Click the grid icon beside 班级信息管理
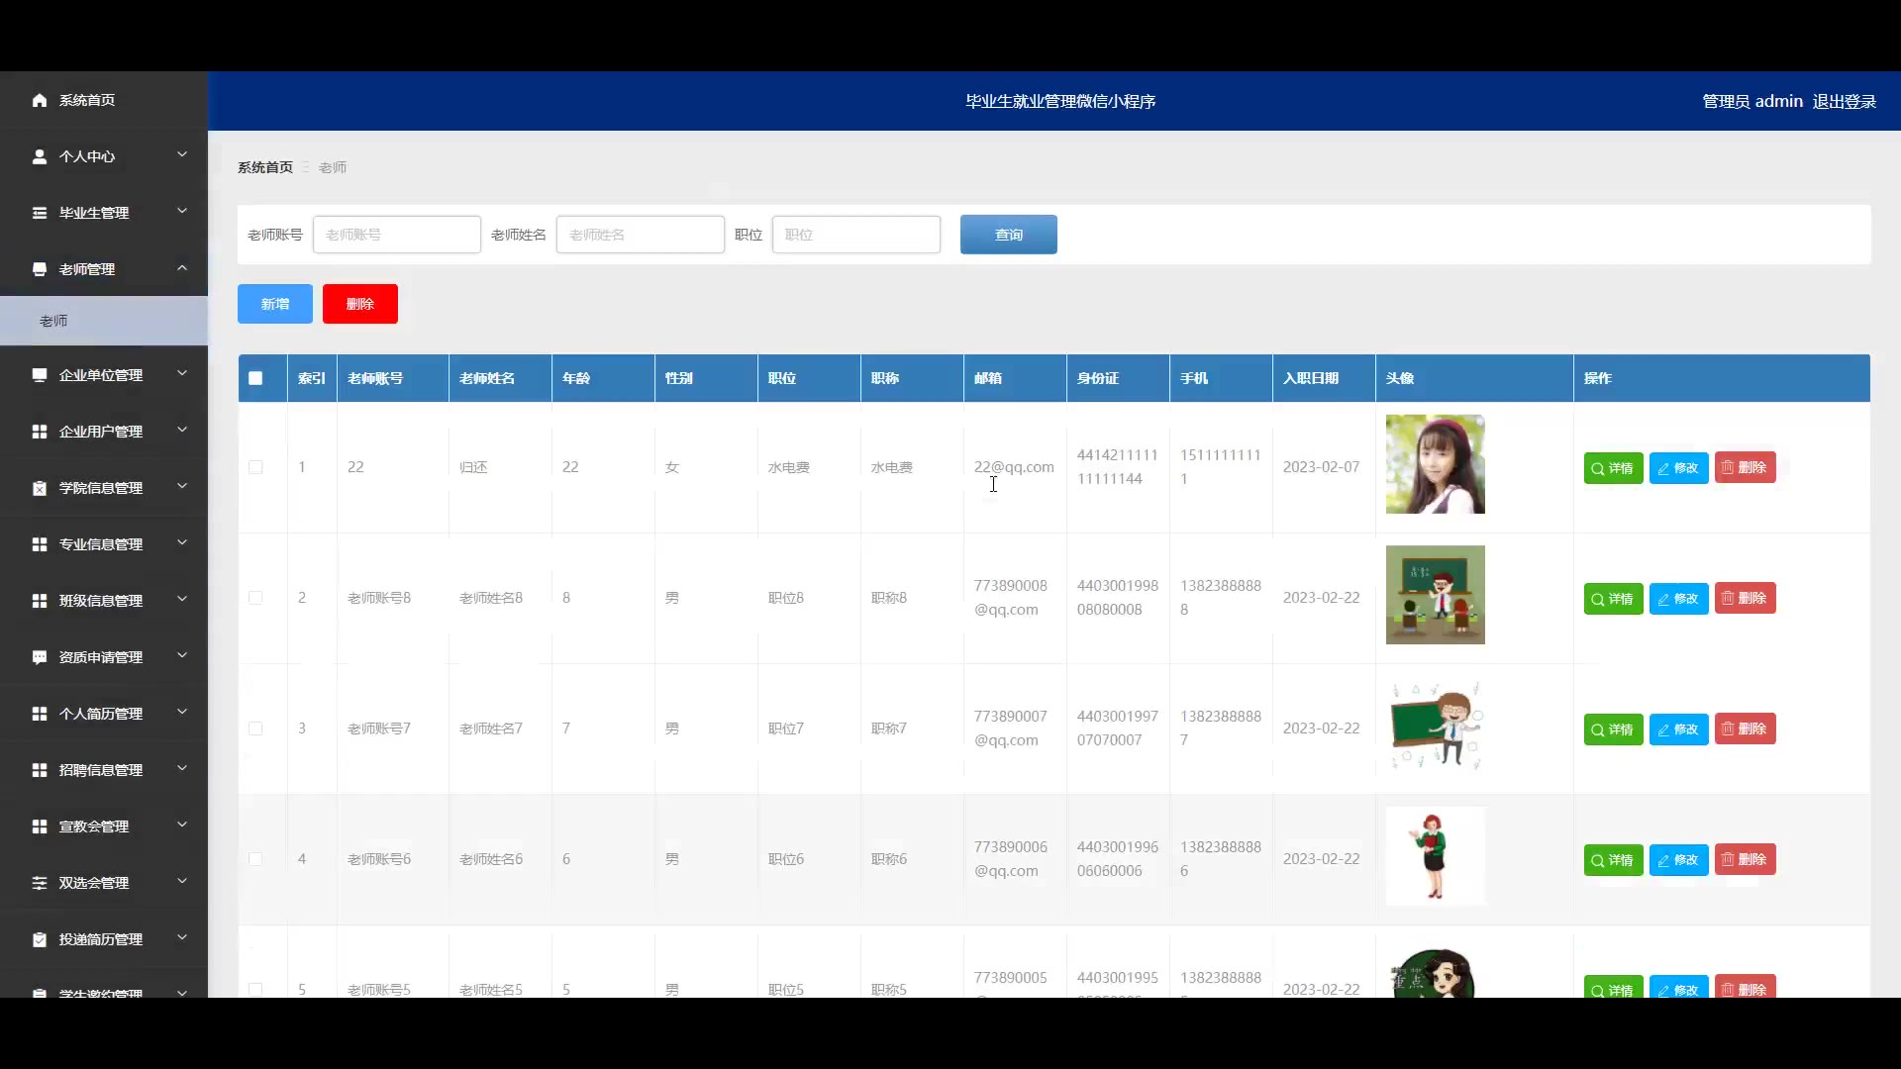1901x1069 pixels. [40, 601]
